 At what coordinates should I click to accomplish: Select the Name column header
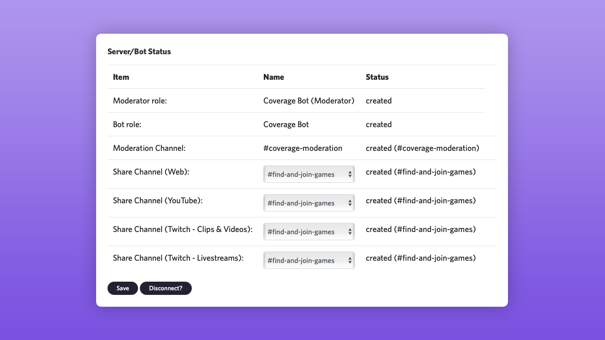273,77
